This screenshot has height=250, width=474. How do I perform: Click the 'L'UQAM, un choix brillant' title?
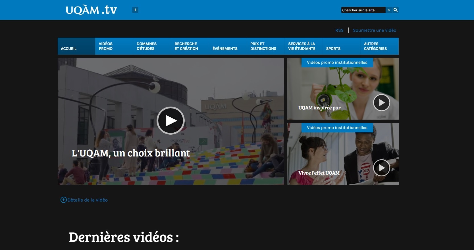click(x=131, y=153)
